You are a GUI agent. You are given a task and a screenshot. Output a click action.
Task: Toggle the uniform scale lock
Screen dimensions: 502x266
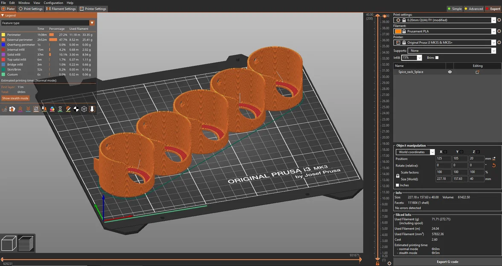[x=398, y=176]
